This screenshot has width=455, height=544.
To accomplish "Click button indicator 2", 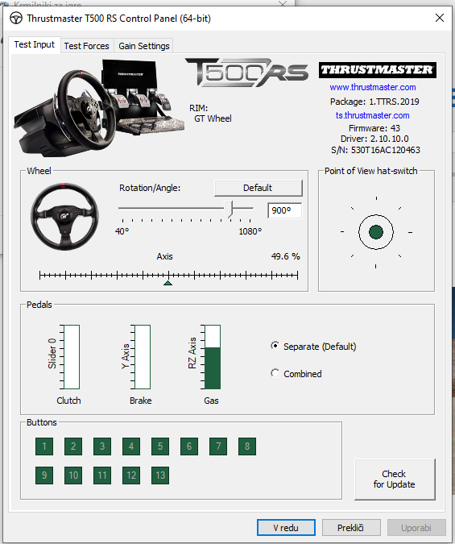I will (x=73, y=446).
